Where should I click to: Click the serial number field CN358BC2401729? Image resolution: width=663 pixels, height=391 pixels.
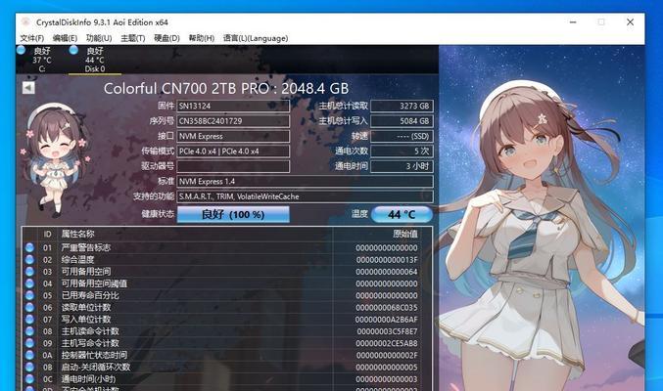(233, 121)
